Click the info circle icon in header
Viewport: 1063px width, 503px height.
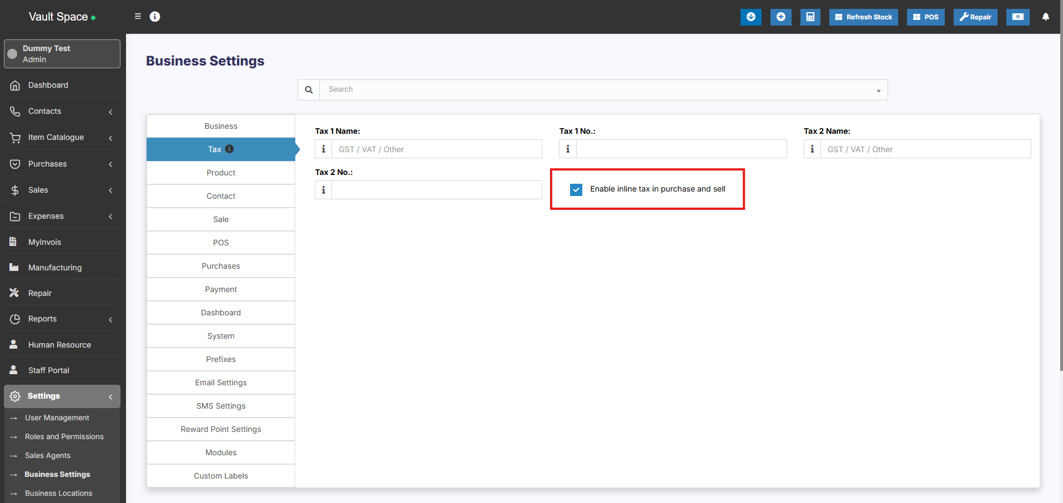(x=155, y=17)
